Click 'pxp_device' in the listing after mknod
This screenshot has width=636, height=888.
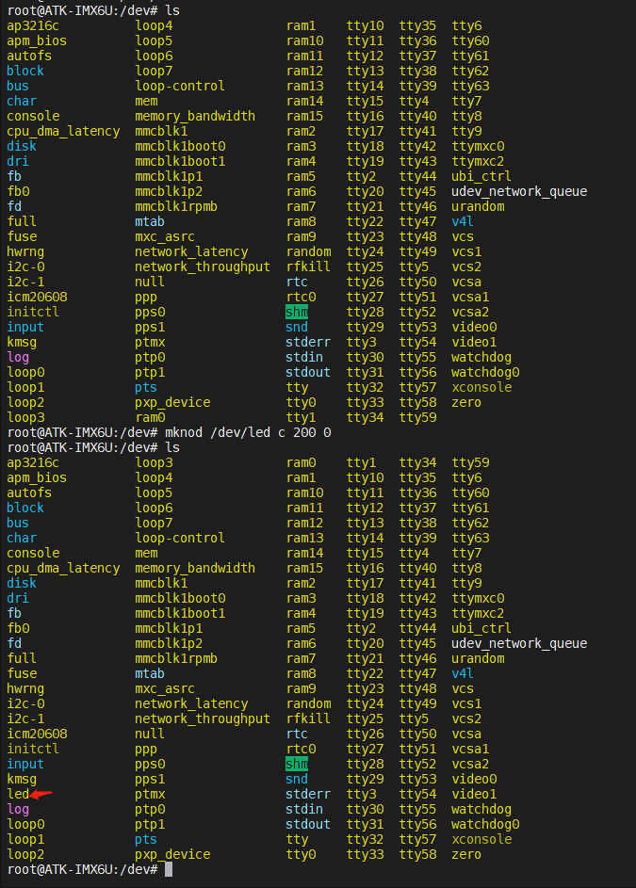[x=172, y=854]
